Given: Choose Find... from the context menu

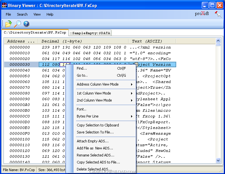Looking at the screenshot, I should click(x=101, y=68).
